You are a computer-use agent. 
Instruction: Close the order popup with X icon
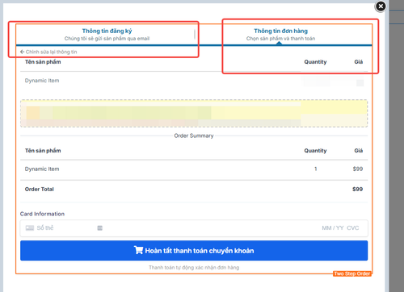[x=381, y=6]
